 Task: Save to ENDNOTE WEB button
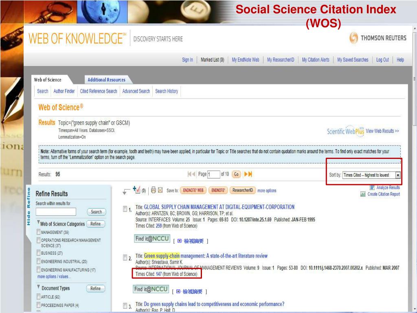coord(193,190)
